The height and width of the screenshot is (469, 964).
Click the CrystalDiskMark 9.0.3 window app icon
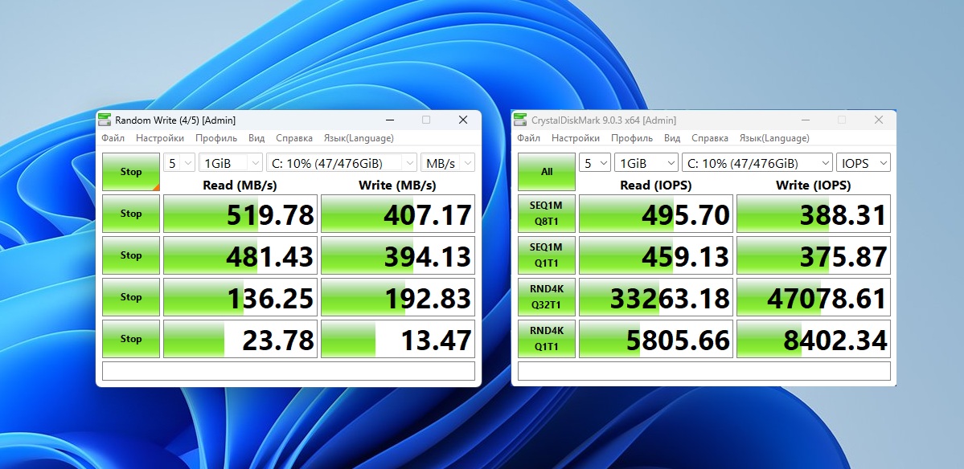[521, 120]
